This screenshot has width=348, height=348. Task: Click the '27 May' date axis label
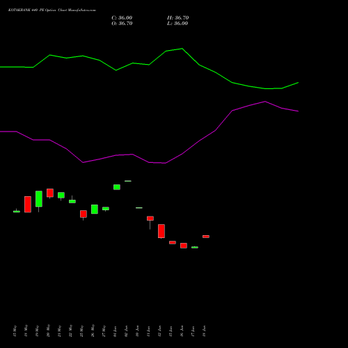(x=104, y=331)
